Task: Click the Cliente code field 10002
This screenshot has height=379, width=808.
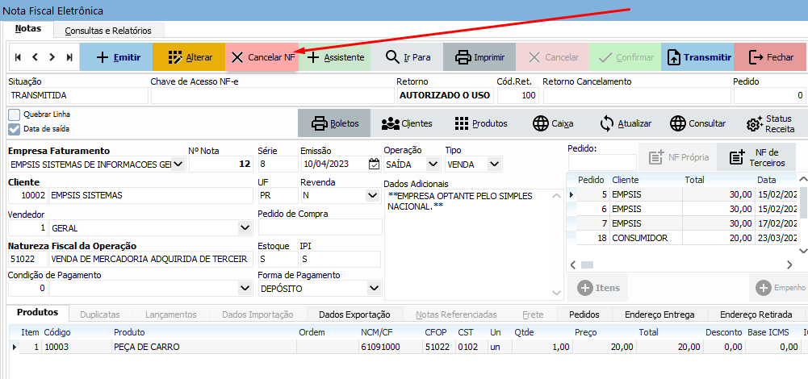Action: click(27, 196)
